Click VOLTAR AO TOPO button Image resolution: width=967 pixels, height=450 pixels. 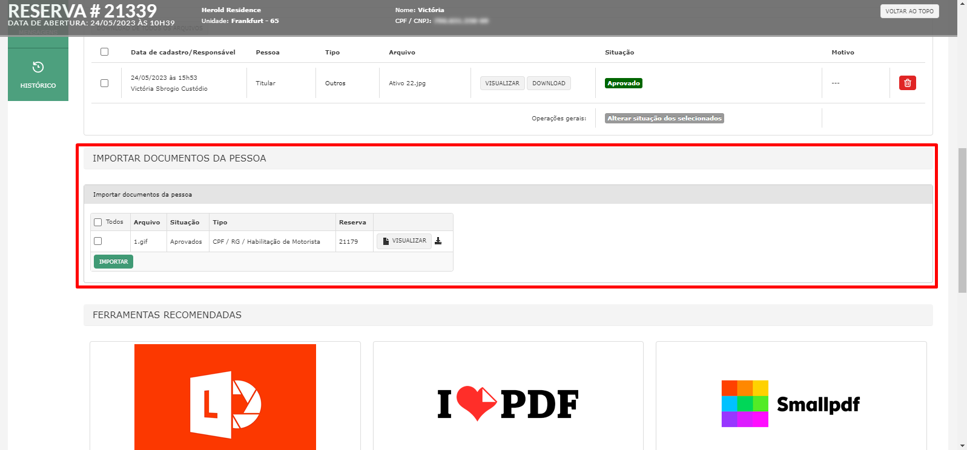pos(909,11)
